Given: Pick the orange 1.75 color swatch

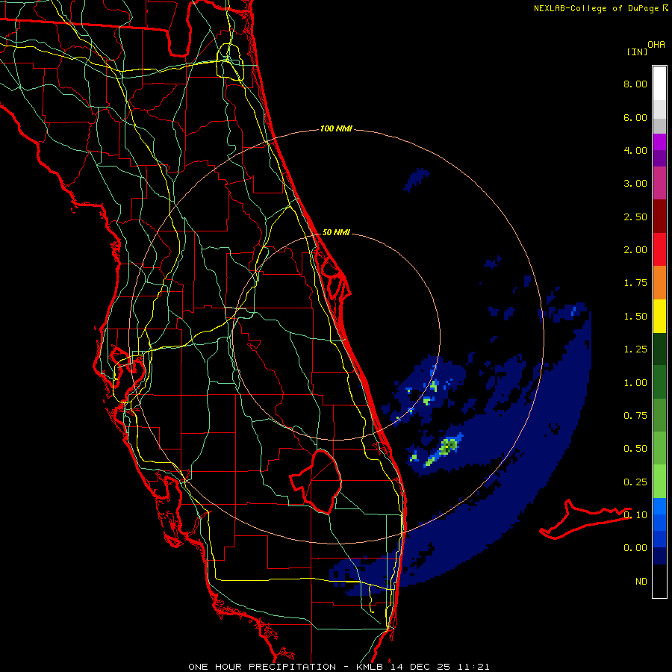Looking at the screenshot, I should (x=659, y=283).
